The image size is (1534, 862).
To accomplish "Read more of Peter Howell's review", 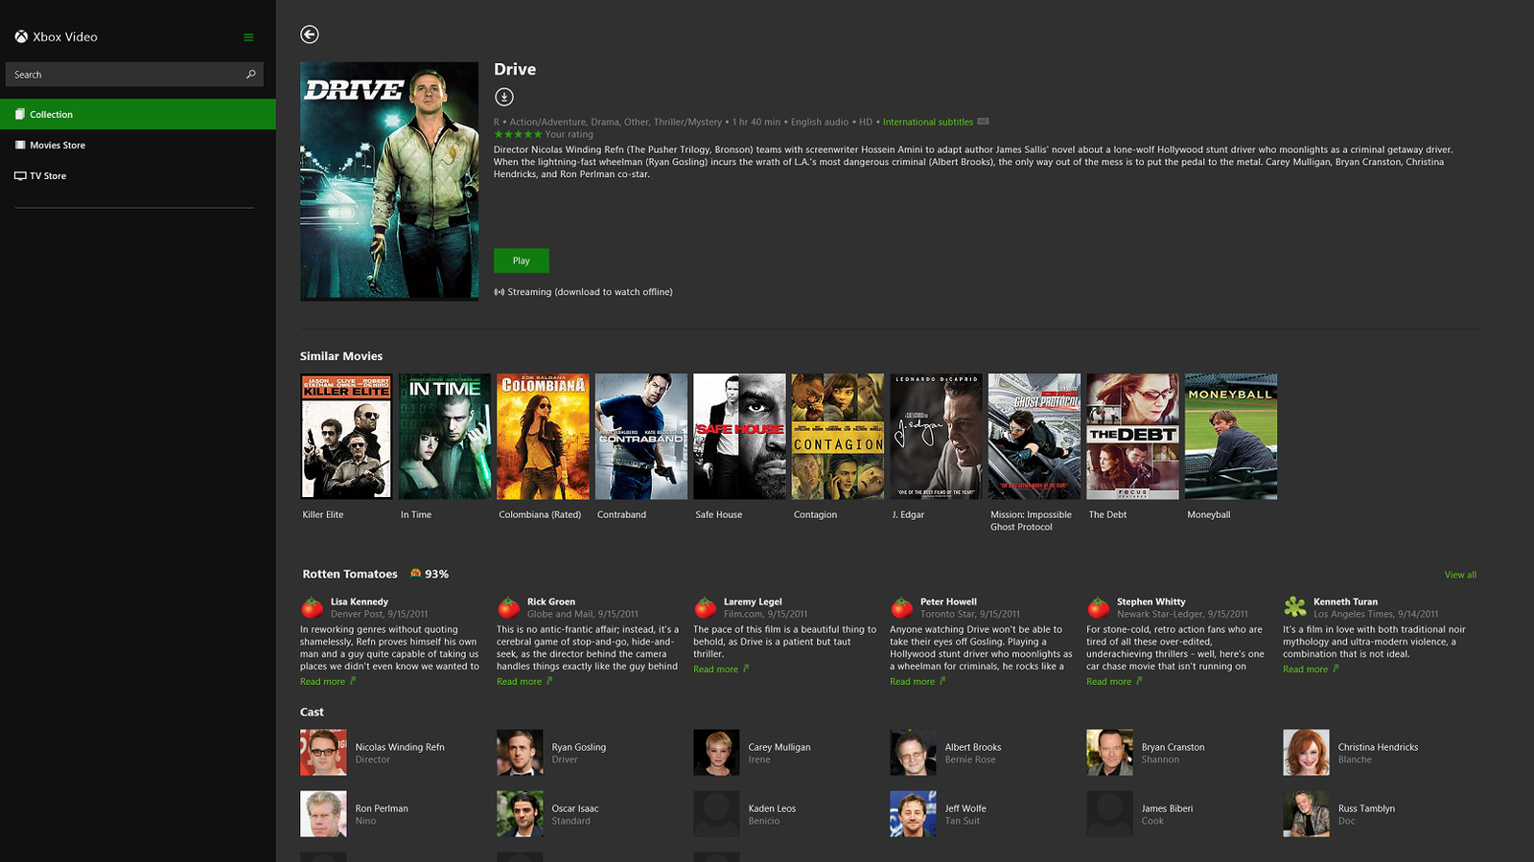I will 918,681.
